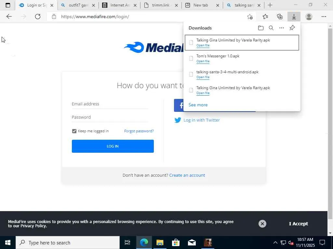333x249 pixels.
Task: Close the trimm.link tab
Action: tap(176, 6)
